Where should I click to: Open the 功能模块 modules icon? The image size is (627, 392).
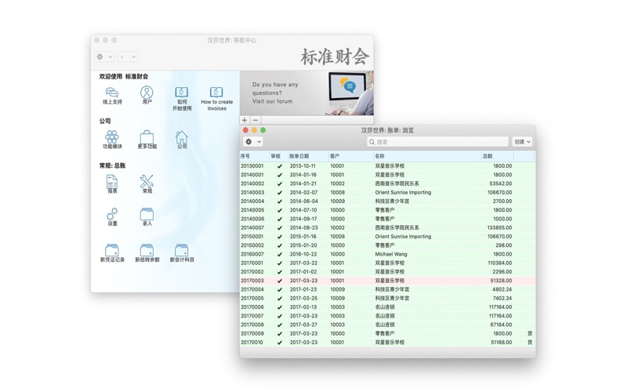(112, 138)
